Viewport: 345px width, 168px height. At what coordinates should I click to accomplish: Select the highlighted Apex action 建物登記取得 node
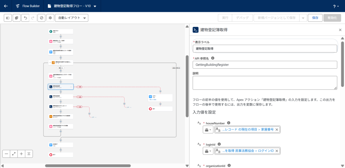[x=61, y=87]
